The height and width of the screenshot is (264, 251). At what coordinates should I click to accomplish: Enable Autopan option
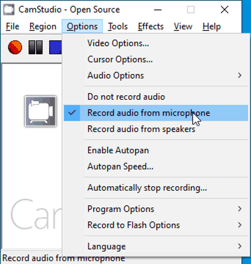pos(156,150)
